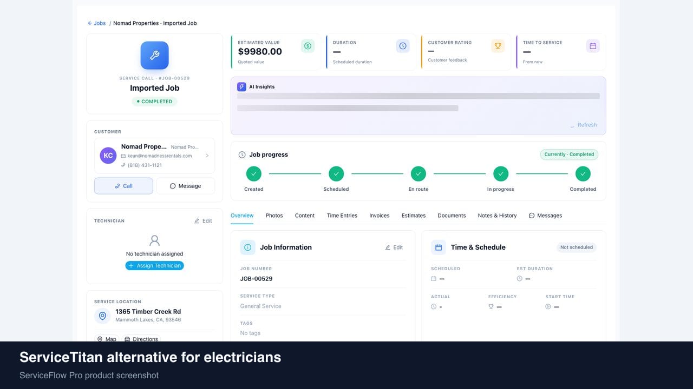Viewport: 693px width, 389px height.
Task: Click the location pin icon beside Timber Creek Rd
Action: [x=102, y=316]
